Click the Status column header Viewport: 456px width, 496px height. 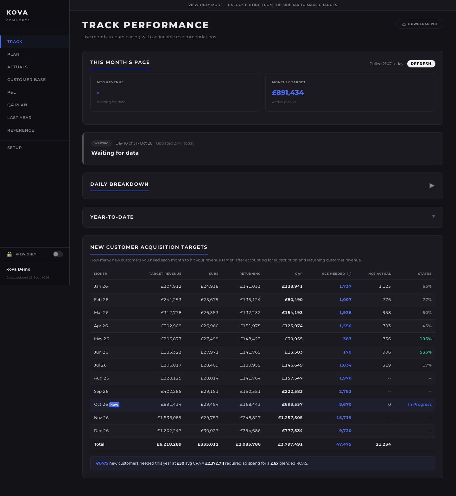click(425, 274)
